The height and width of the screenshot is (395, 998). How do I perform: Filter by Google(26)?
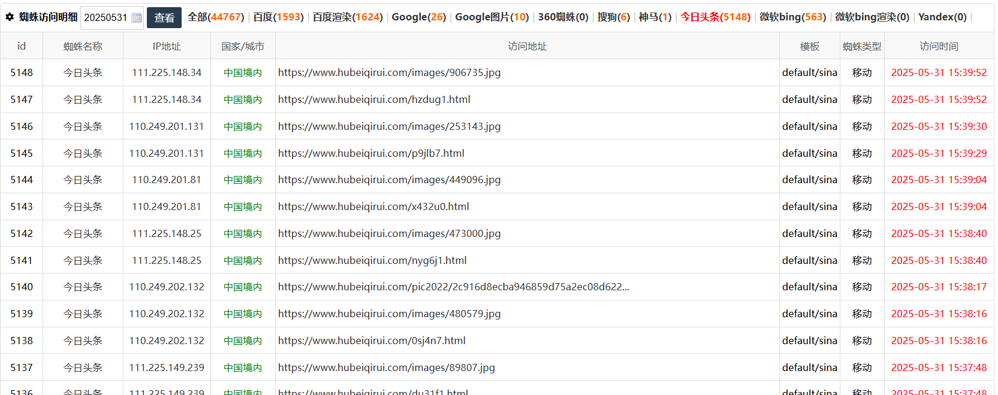point(419,17)
